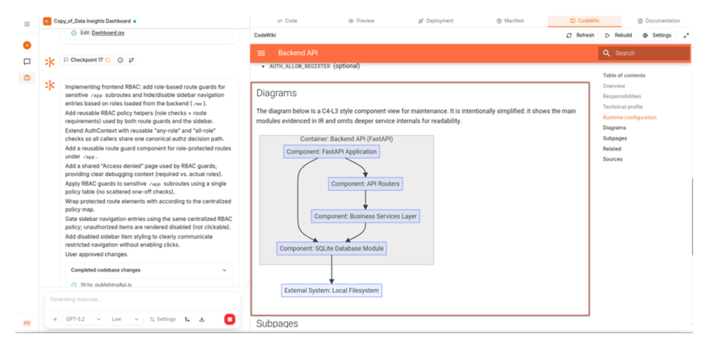Click the wiki page vertical scrollbar
This screenshot has width=709, height=349.
pos(692,217)
